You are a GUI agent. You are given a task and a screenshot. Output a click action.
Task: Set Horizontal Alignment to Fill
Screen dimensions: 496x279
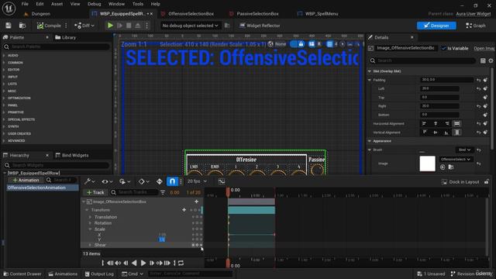456,124
